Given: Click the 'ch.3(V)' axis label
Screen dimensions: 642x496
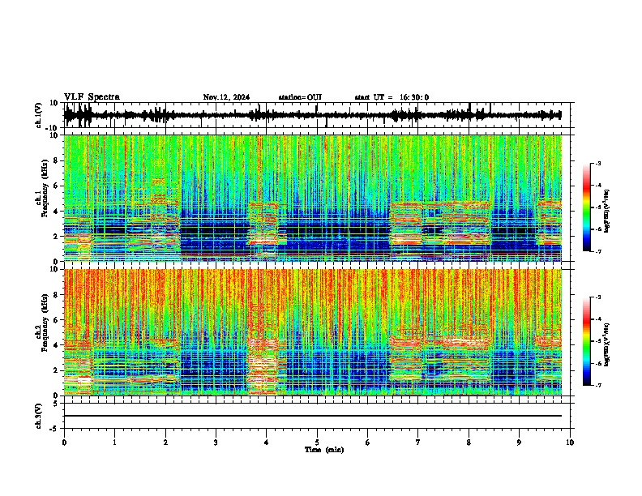Looking at the screenshot, I should pyautogui.click(x=39, y=416).
